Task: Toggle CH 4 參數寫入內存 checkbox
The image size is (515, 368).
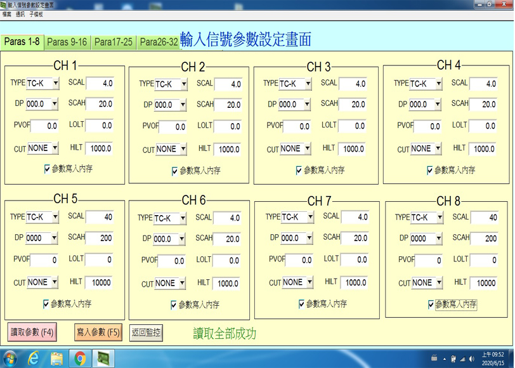Action: tap(429, 170)
